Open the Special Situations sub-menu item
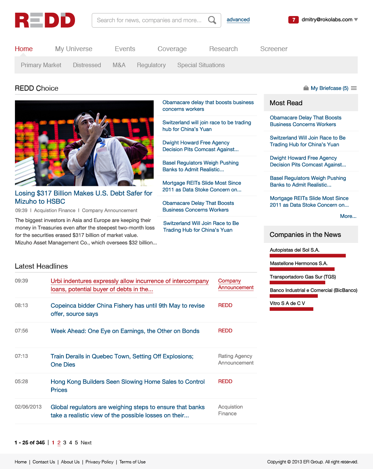 pos(201,65)
